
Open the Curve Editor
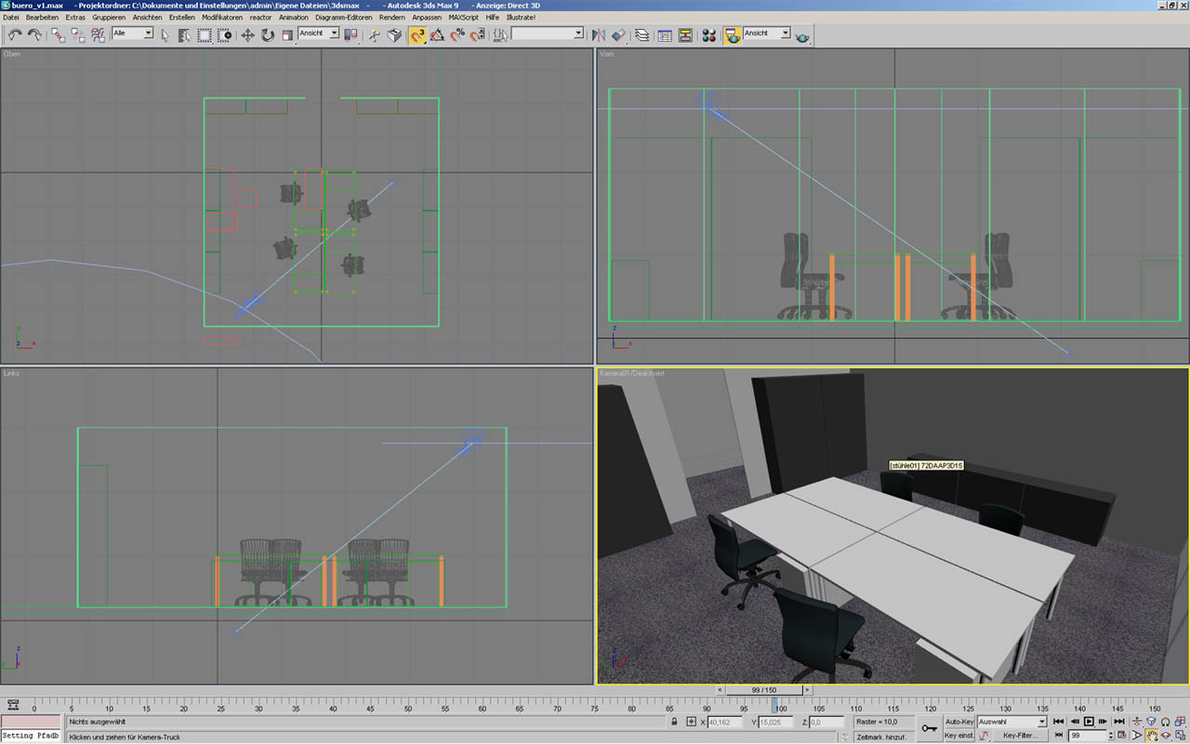(665, 34)
